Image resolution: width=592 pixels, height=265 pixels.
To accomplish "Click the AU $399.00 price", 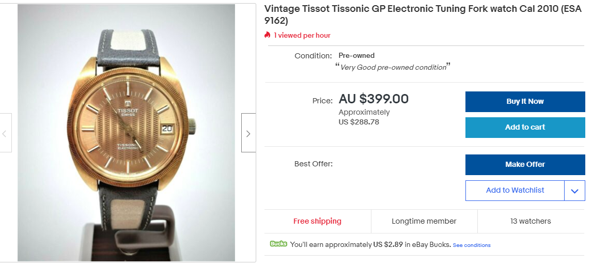I will click(x=373, y=99).
